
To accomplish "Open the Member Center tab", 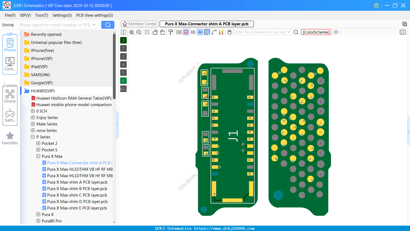I will click(x=139, y=24).
